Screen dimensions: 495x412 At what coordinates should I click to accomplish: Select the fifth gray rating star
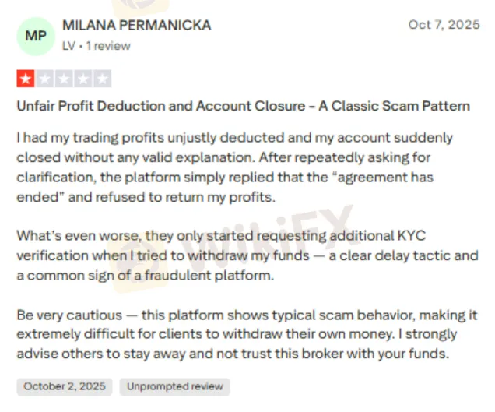click(102, 79)
